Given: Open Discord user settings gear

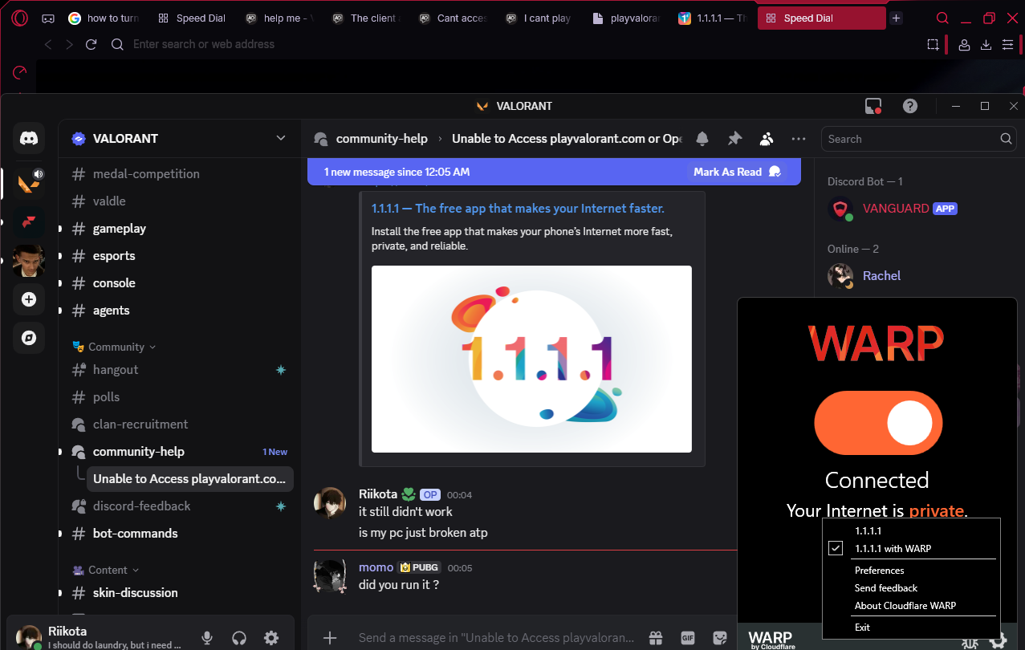Looking at the screenshot, I should (x=271, y=638).
